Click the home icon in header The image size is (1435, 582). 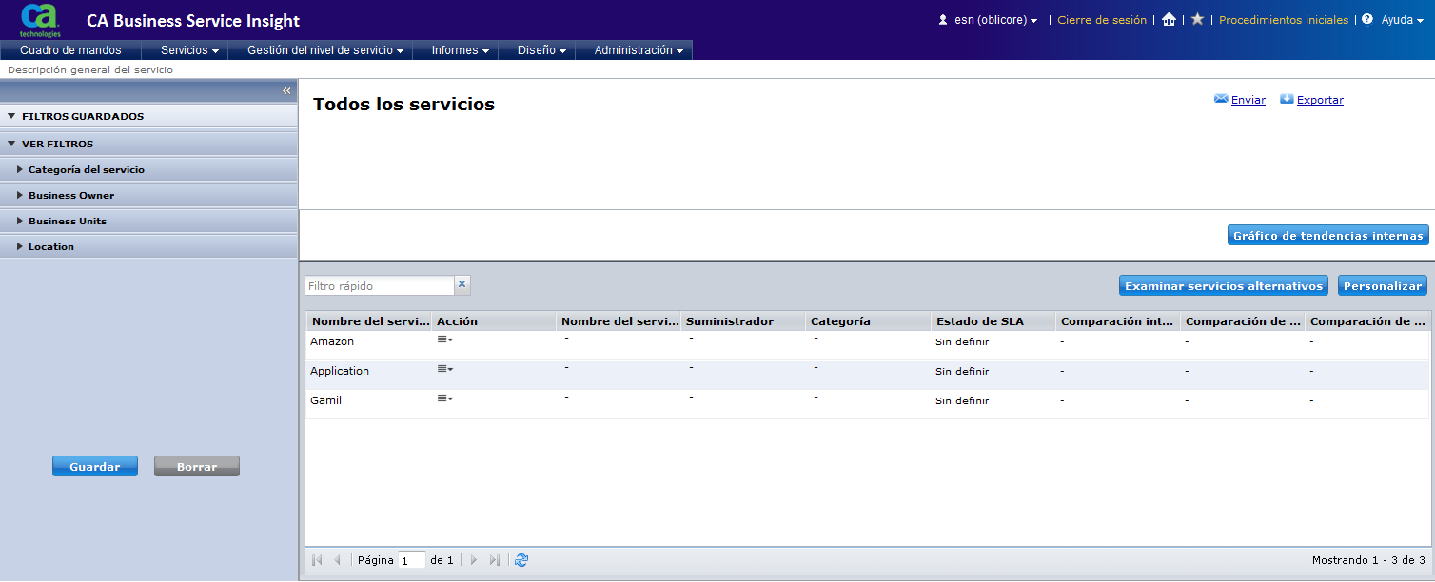coord(1169,20)
